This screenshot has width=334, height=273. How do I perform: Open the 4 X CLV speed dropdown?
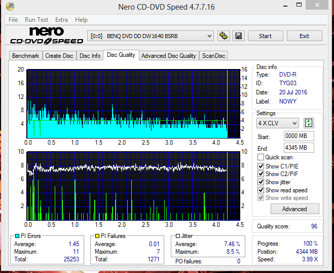point(278,123)
